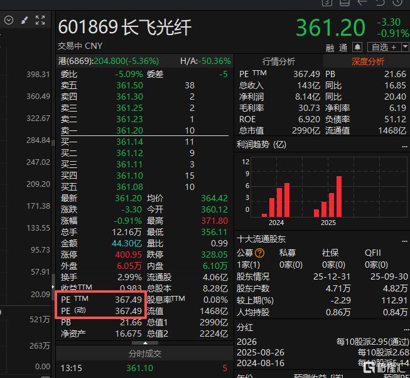Select the 卖四 price 361.30

[x=130, y=97]
